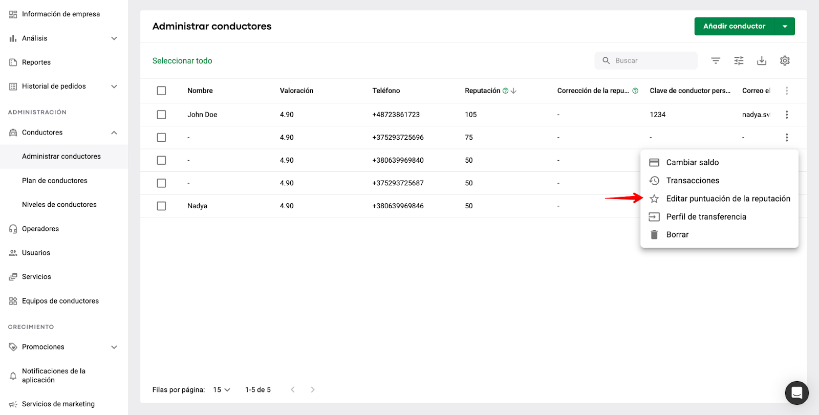Image resolution: width=819 pixels, height=415 pixels.
Task: Click phone number +48723861723
Action: pyautogui.click(x=396, y=115)
